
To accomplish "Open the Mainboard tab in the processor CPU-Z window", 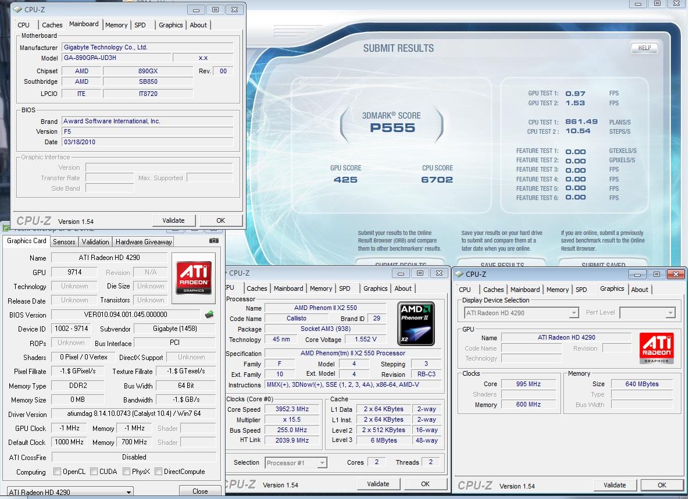I will click(288, 288).
